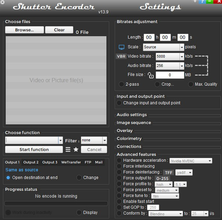This screenshot has height=220, width=222.
Task: Click the monitor icon beside Scale
Action: click(x=122, y=47)
